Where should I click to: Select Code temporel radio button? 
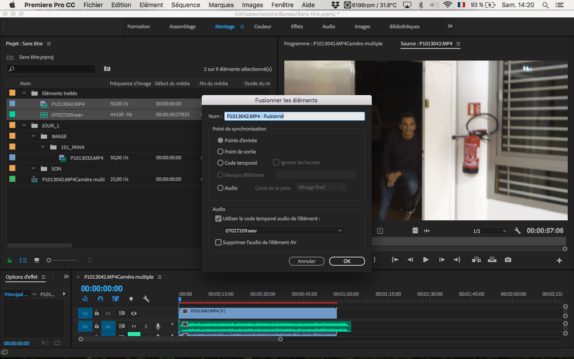(220, 163)
